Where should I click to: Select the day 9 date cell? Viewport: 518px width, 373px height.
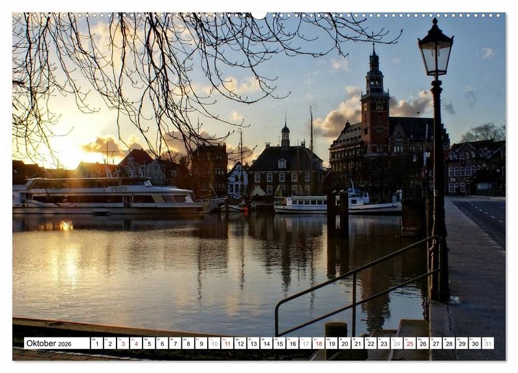point(201,343)
